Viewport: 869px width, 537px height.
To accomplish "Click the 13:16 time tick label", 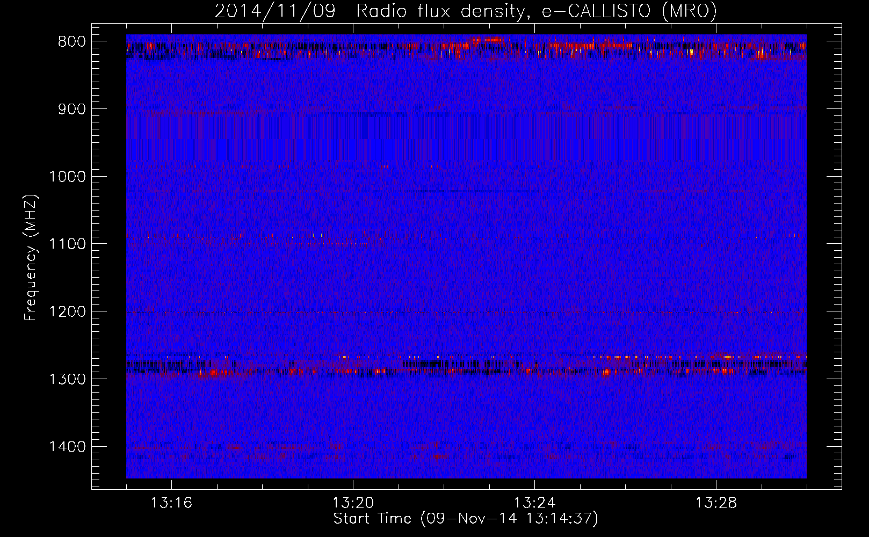I will pyautogui.click(x=171, y=503).
